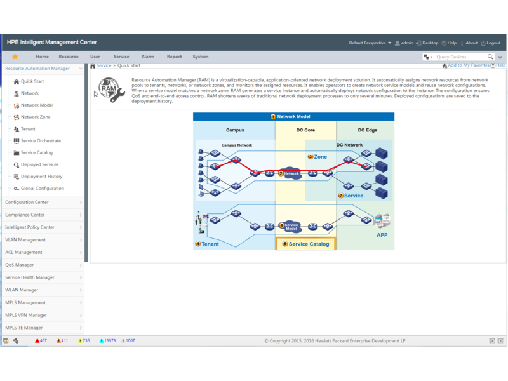The height and width of the screenshot is (381, 508).
Task: Open Deployment History icon
Action: tap(17, 177)
